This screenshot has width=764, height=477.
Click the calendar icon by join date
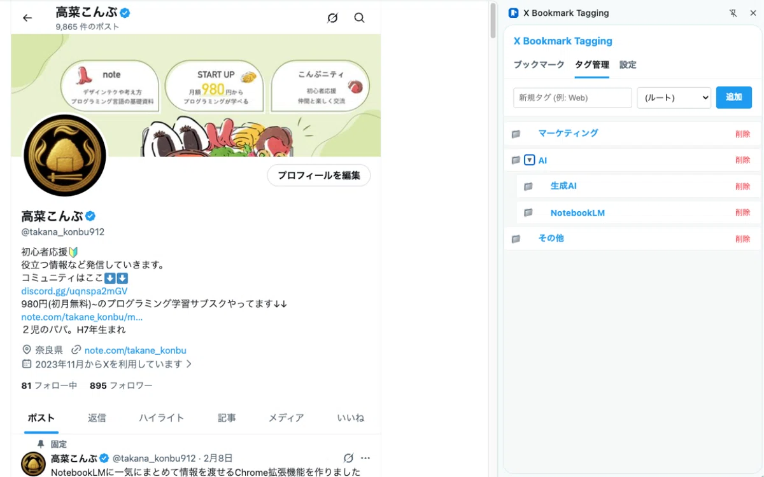coord(27,364)
